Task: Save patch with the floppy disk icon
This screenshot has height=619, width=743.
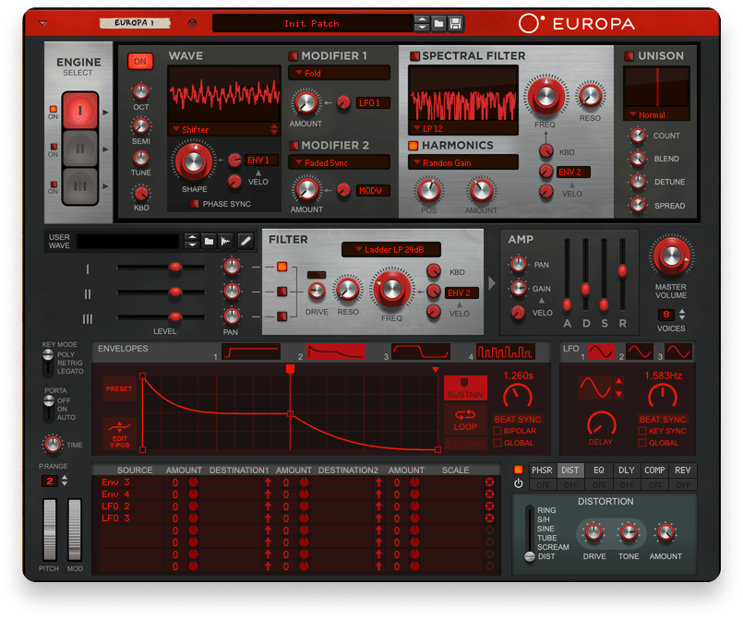Action: (455, 23)
